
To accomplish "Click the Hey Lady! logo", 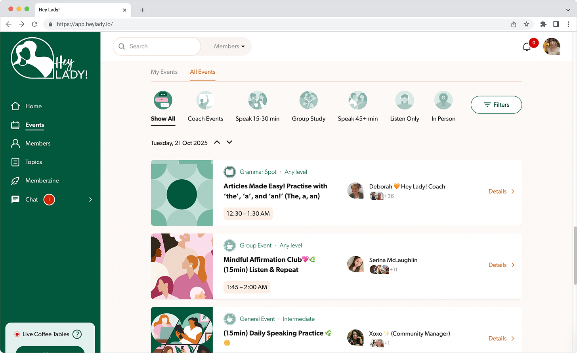I will [49, 58].
